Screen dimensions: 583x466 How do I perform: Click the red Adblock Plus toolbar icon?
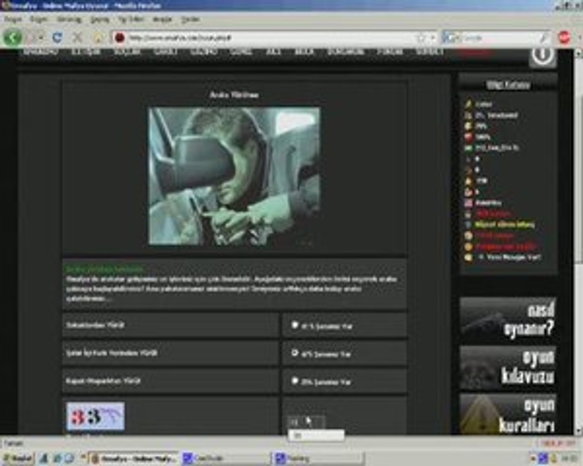564,38
